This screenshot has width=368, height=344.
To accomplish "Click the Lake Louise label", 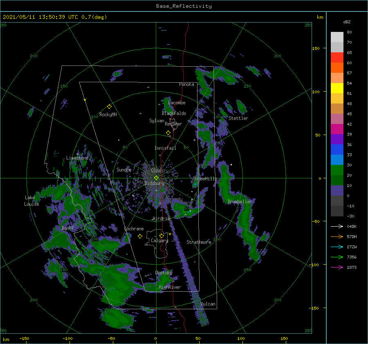I will coord(31,201).
